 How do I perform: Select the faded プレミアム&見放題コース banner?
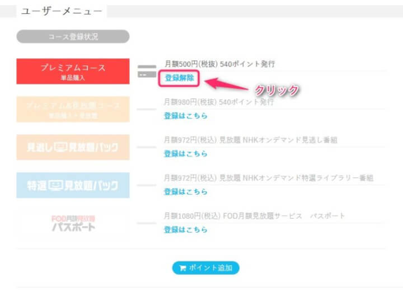pos(73,109)
